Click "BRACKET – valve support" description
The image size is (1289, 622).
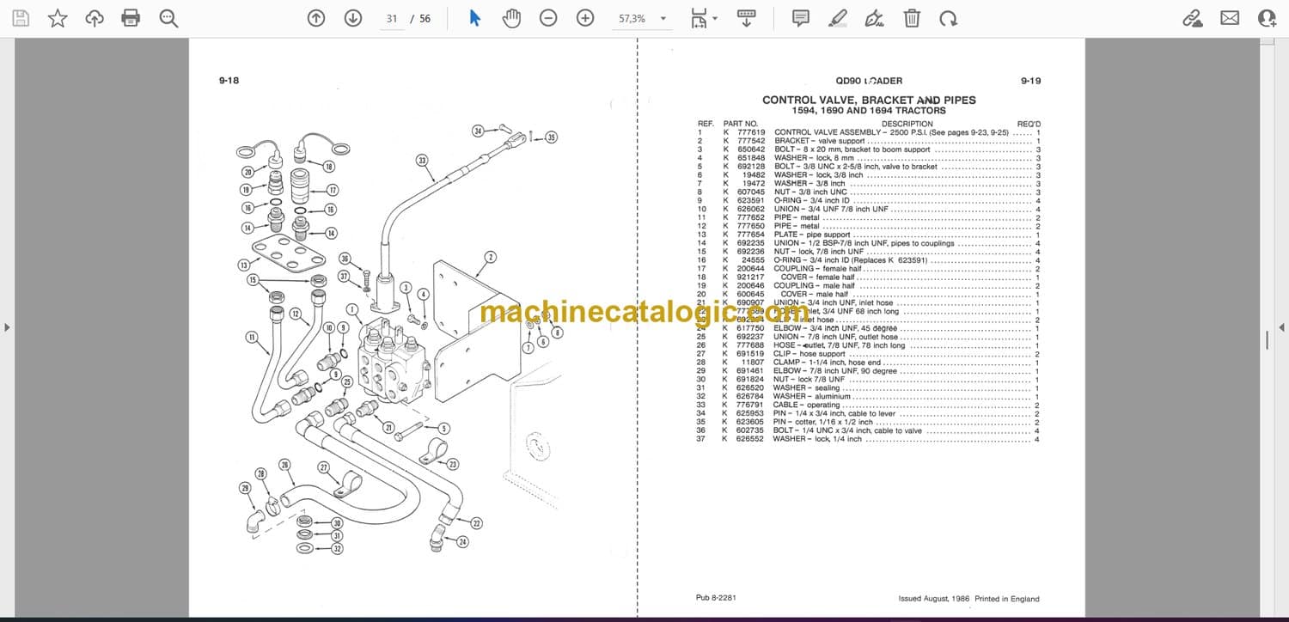coord(820,141)
